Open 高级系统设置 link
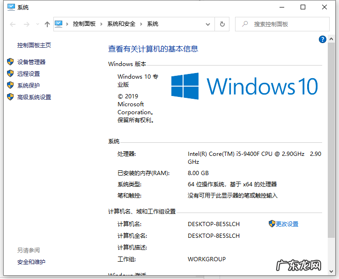The height and width of the screenshot is (279, 339). 34,97
